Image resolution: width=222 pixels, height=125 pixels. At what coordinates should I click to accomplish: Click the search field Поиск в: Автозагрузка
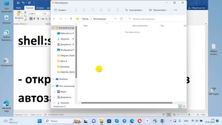point(156,19)
